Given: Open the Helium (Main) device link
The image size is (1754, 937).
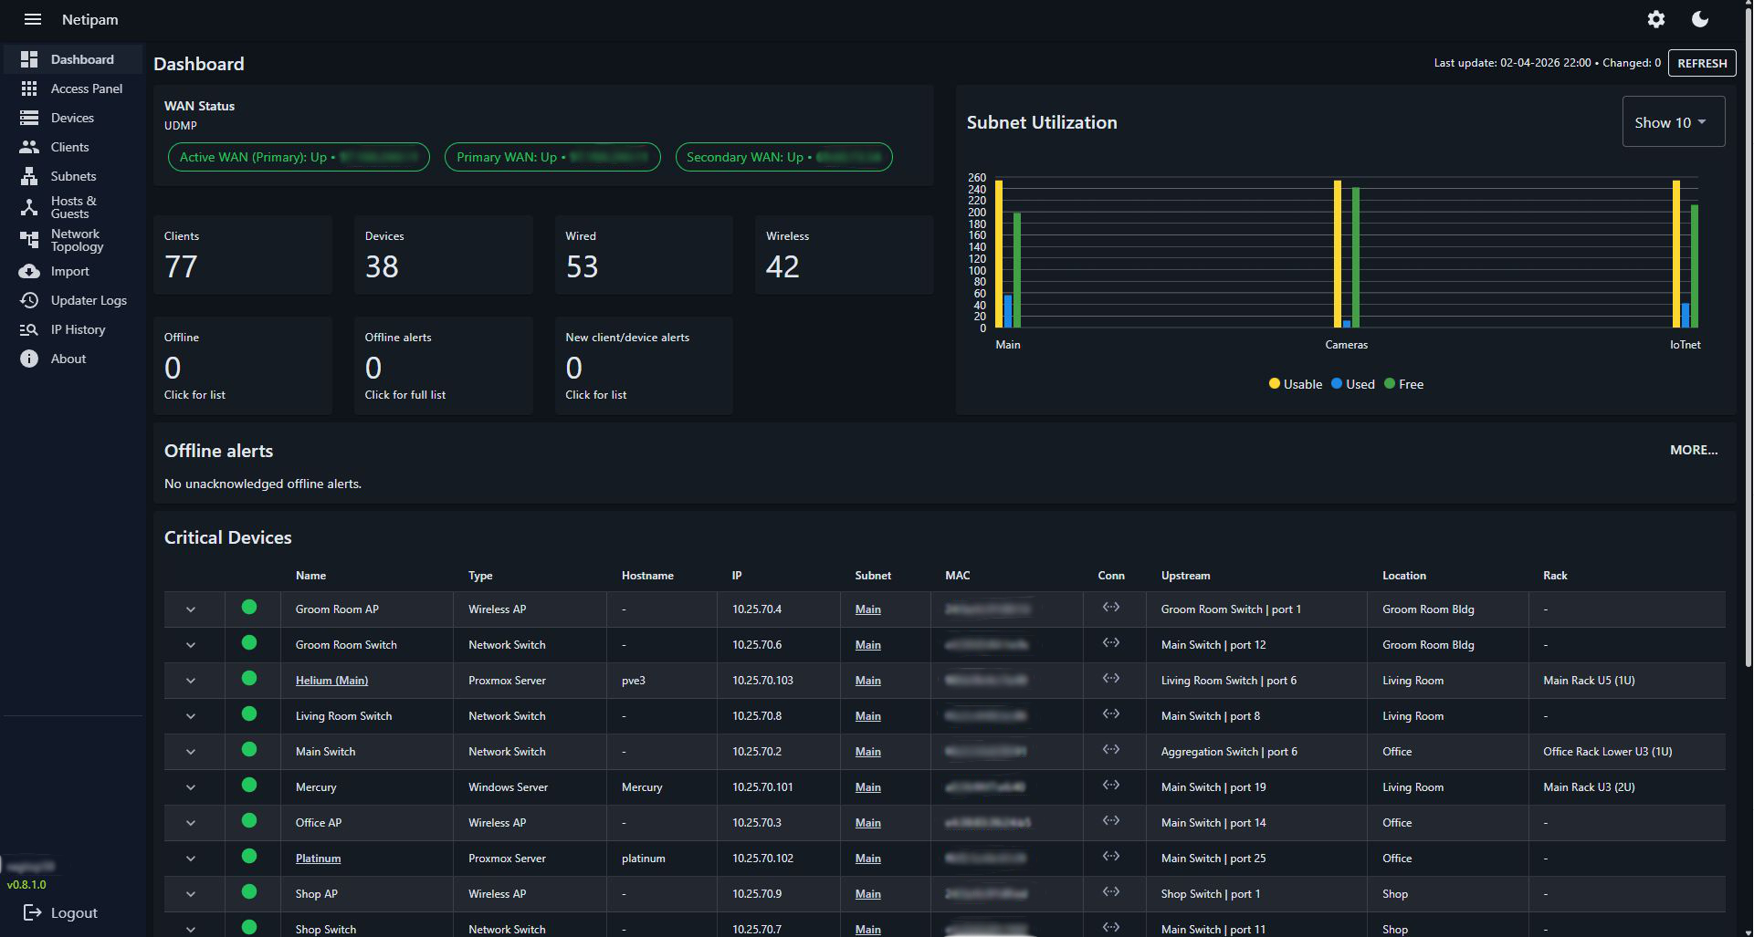Looking at the screenshot, I should tap(331, 681).
